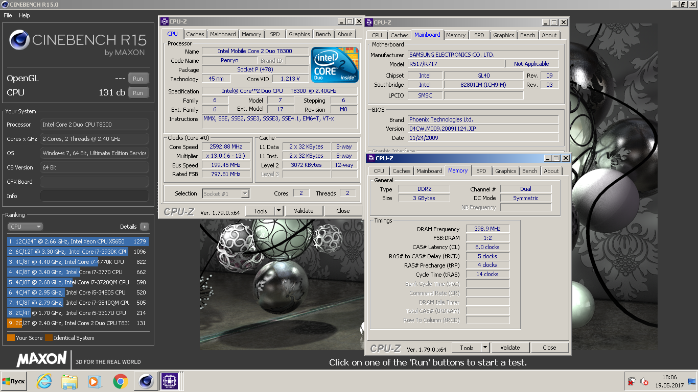Image resolution: width=698 pixels, height=392 pixels.
Task: Select ranking row Core i5-3450S
Action: [78, 292]
